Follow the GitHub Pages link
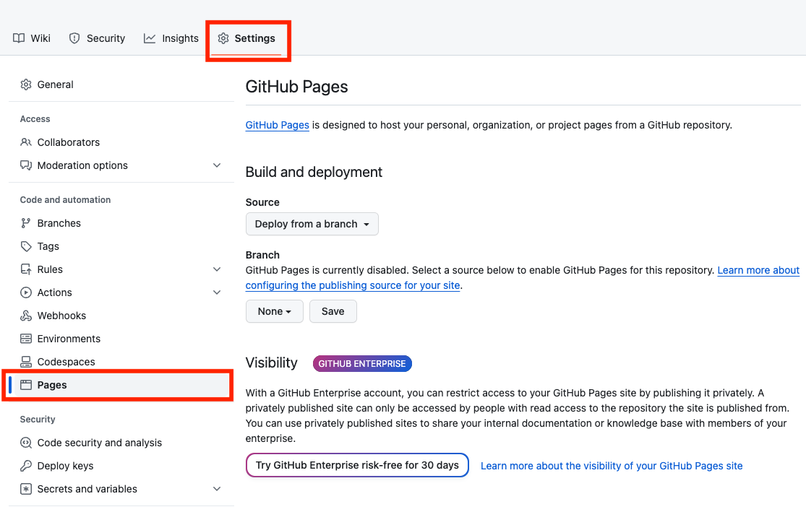Screen dimensions: 806x512 (277, 126)
